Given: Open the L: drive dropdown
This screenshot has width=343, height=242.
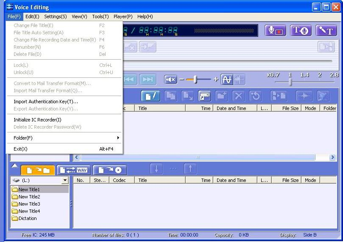Looking at the screenshot, I should click(65, 181).
